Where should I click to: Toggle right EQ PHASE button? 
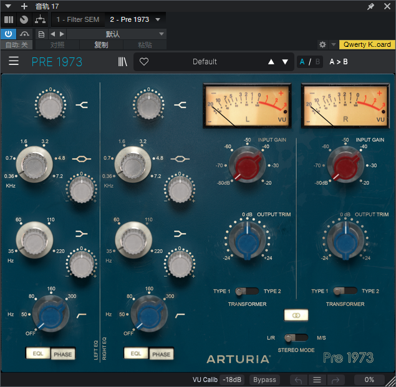point(162,354)
